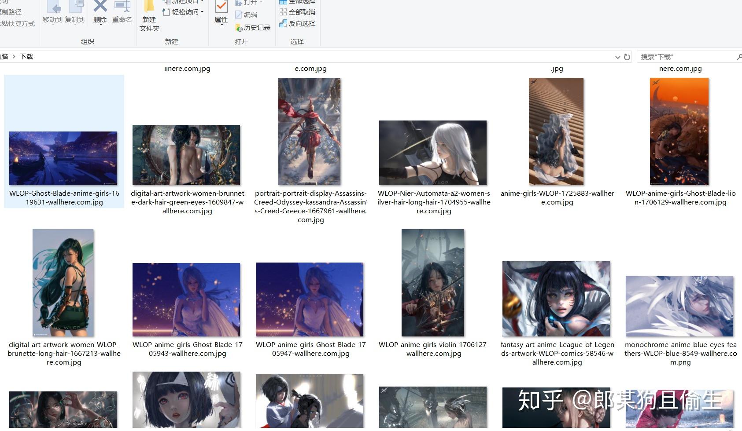Expand the address bar history dropdown
The height and width of the screenshot is (431, 742).
(617, 57)
